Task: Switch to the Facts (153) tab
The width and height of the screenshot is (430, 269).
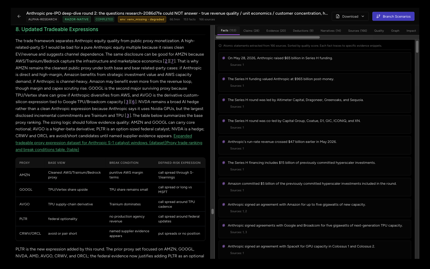Action: pyautogui.click(x=228, y=30)
